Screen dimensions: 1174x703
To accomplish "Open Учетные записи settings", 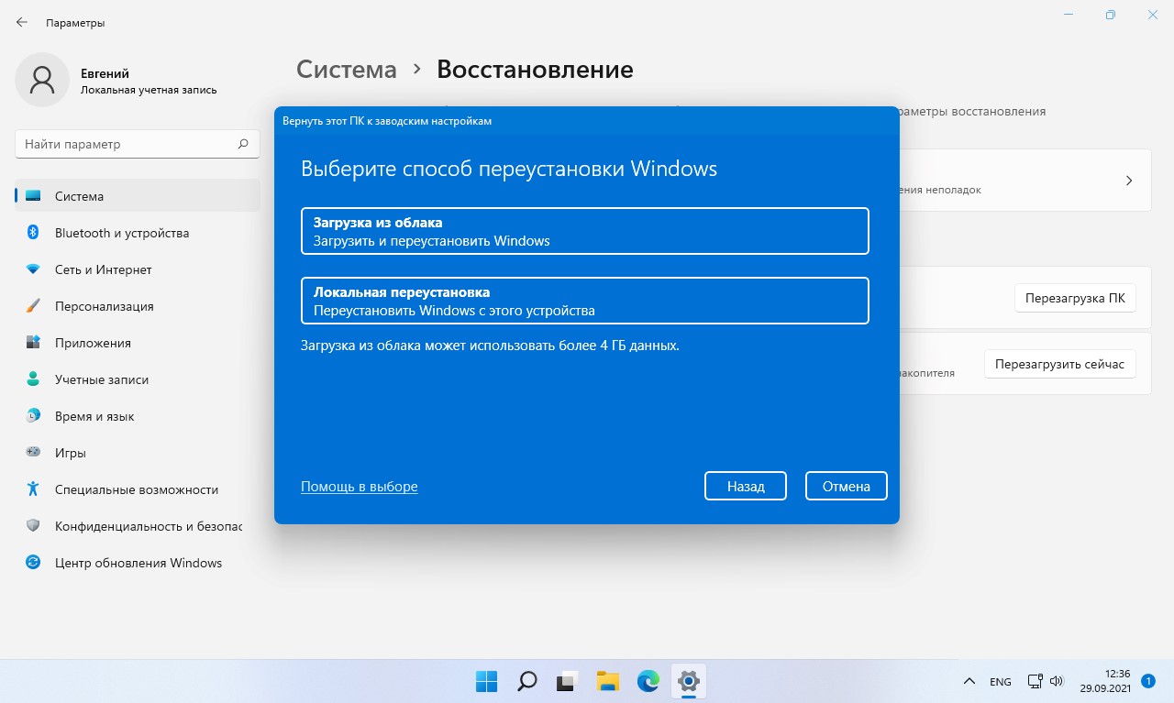I will tap(138, 379).
